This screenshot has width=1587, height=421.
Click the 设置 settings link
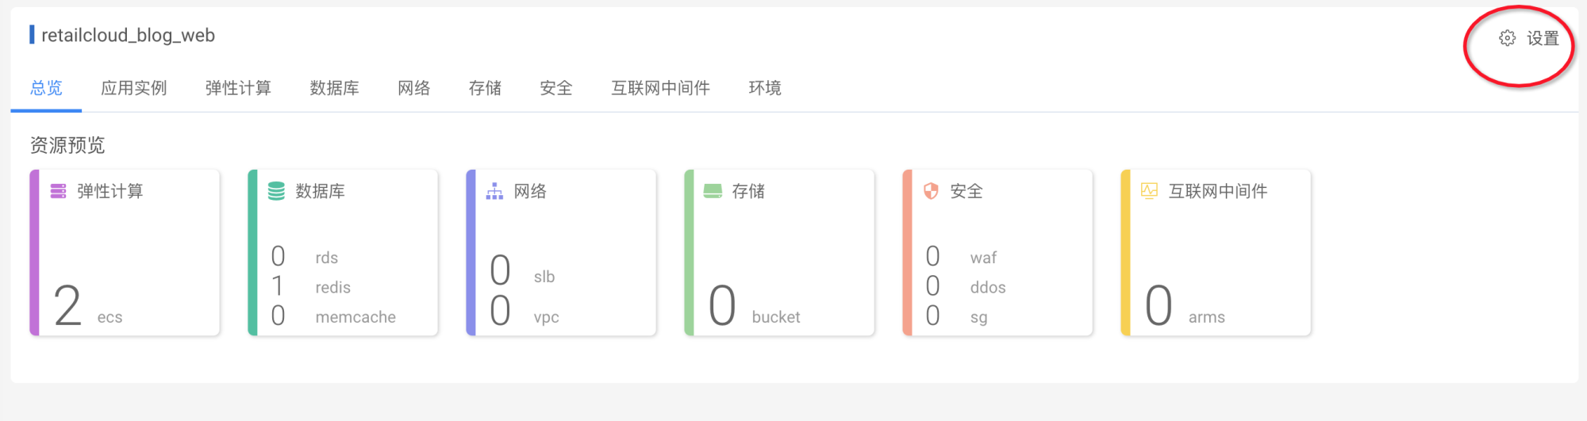(x=1543, y=38)
